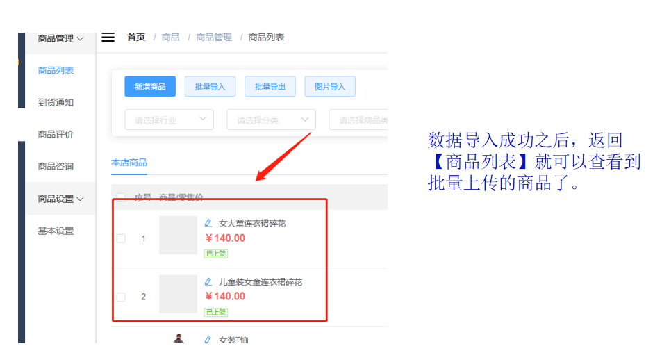Click the 序号 column header
This screenshot has width=662, height=362.
(142, 197)
